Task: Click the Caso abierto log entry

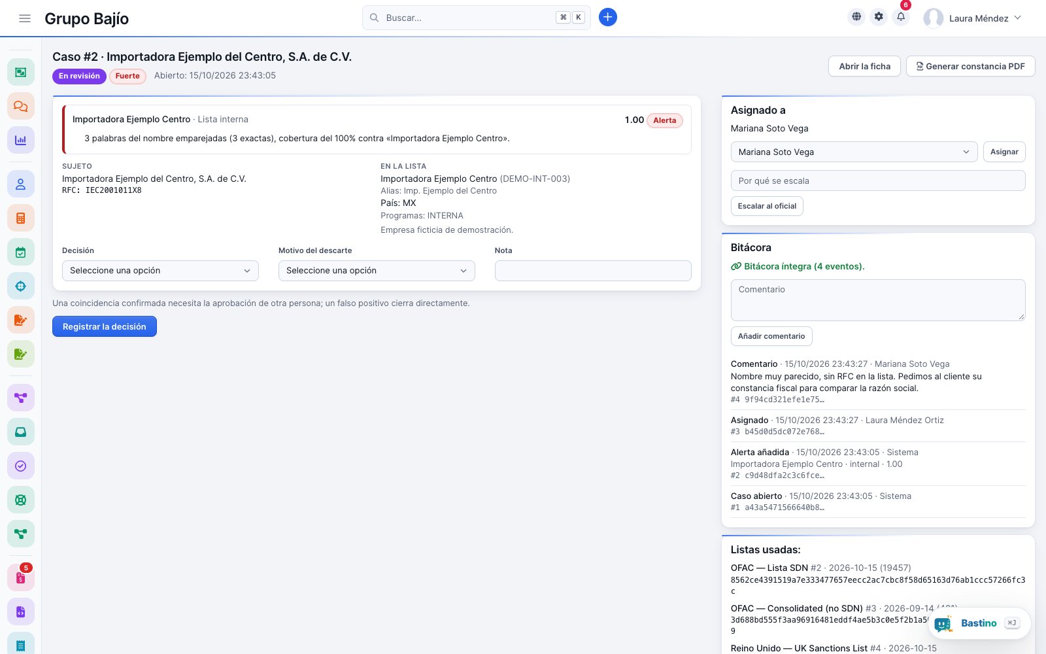Action: click(878, 502)
